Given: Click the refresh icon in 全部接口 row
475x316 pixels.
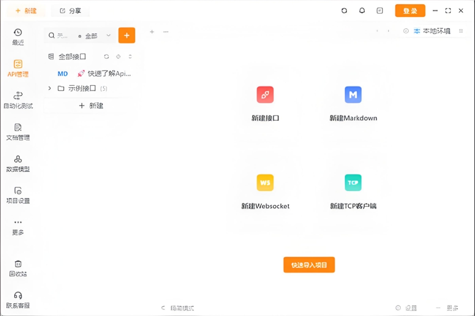Looking at the screenshot, I should [x=106, y=57].
